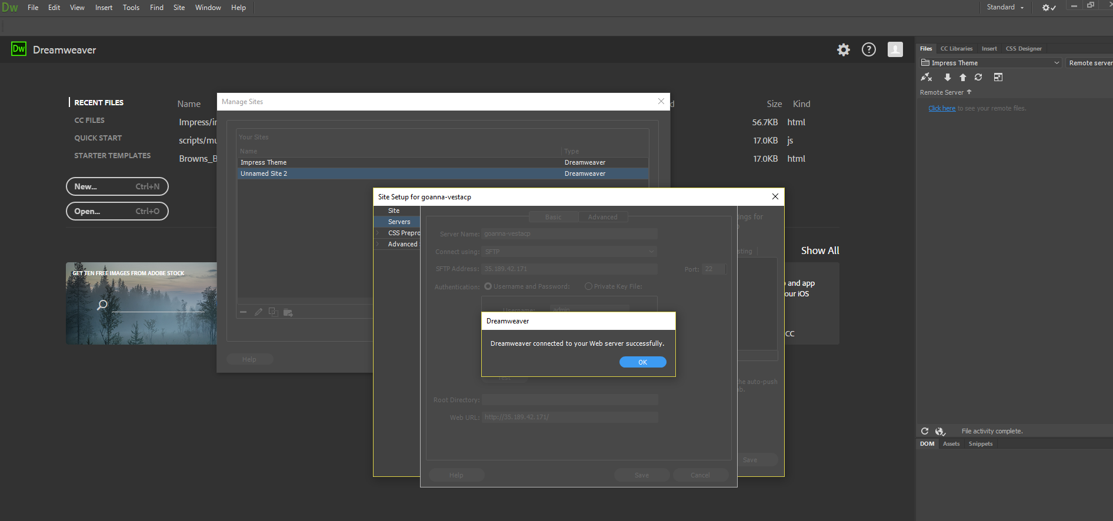Click the sort arrow next to Remote Server header
Viewport: 1113px width, 521px height.
tap(969, 92)
